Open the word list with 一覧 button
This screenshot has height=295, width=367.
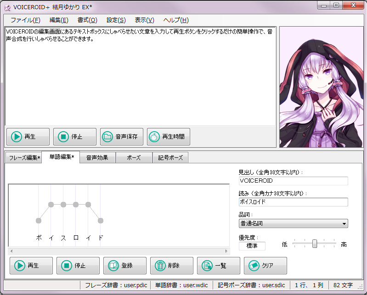click(218, 266)
